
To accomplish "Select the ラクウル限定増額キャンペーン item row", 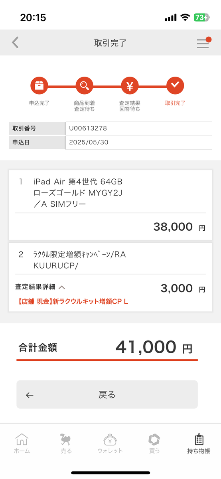I will 110,277.
